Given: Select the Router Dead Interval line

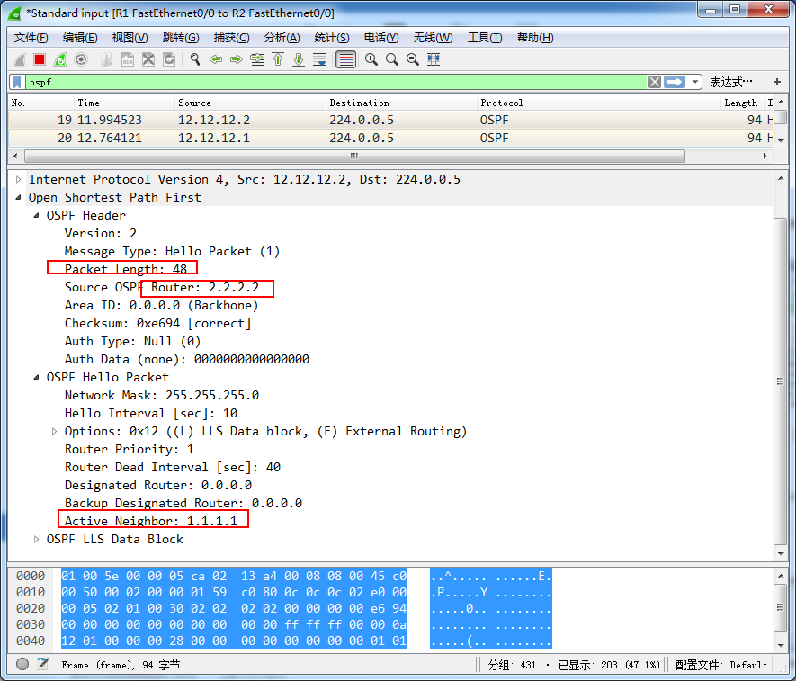Looking at the screenshot, I should 173,467.
